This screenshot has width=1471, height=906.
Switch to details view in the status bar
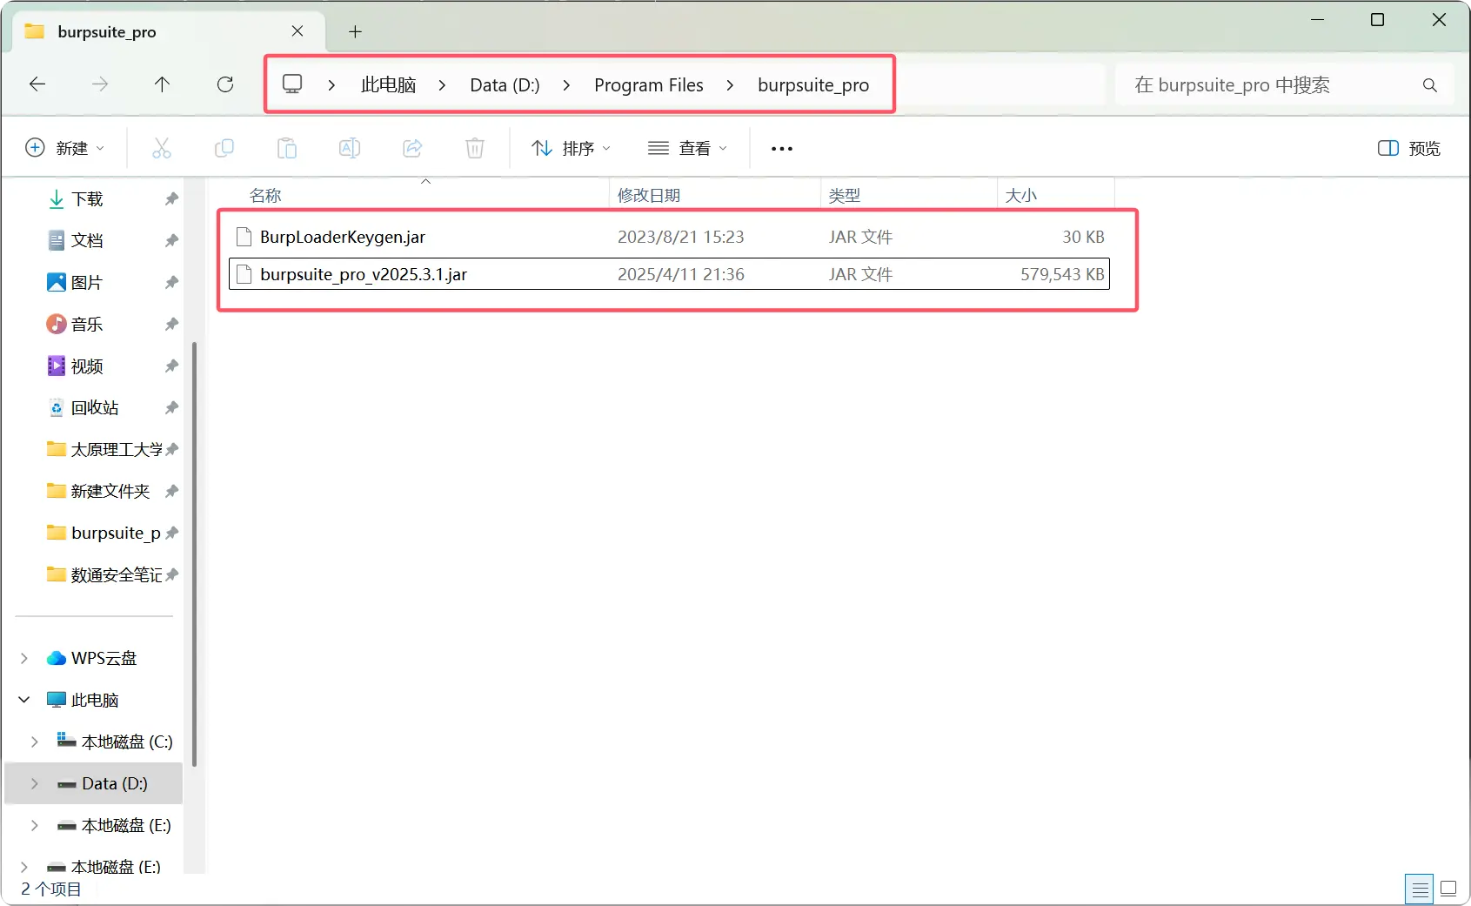pos(1420,888)
